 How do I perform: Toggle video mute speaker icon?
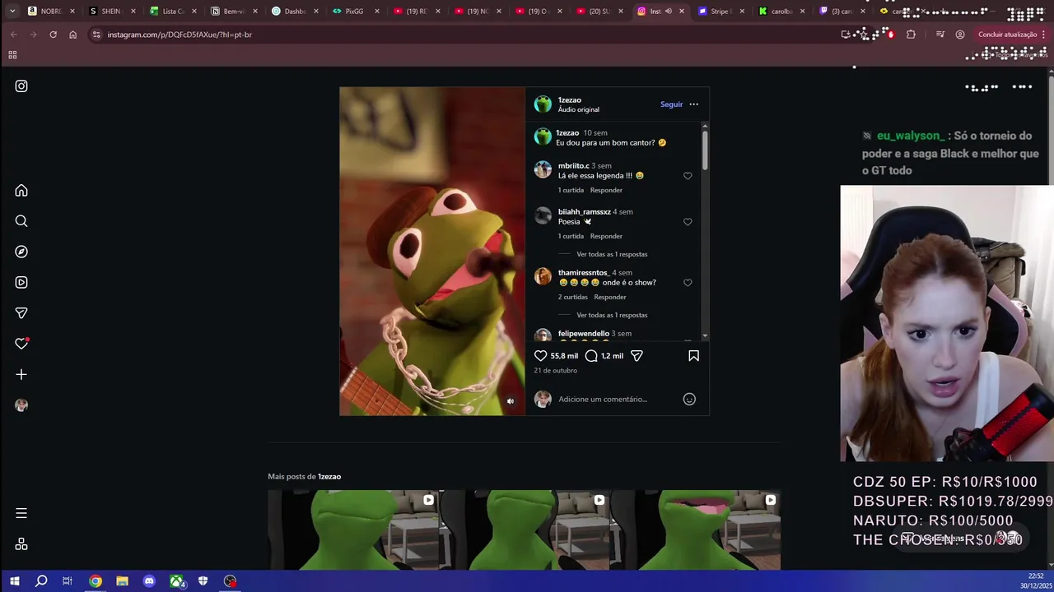[511, 401]
